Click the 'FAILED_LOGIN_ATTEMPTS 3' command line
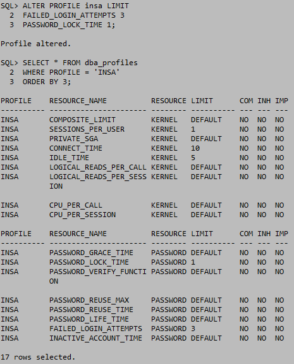294x364 pixels. [x=73, y=15]
